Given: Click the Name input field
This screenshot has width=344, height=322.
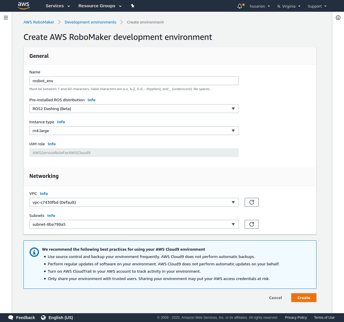Looking at the screenshot, I should [x=134, y=81].
